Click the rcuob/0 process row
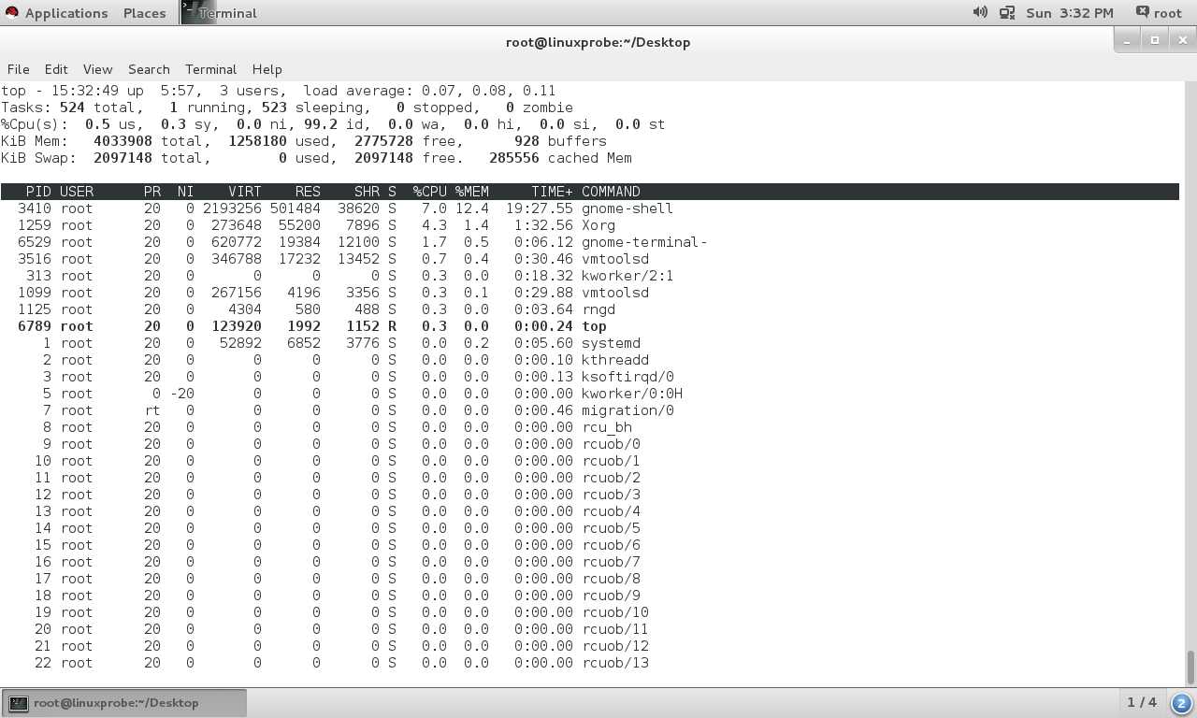 [589, 444]
